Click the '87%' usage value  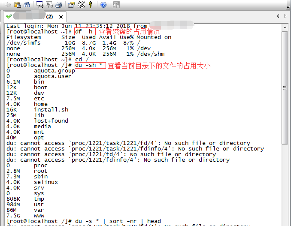pos(128,43)
